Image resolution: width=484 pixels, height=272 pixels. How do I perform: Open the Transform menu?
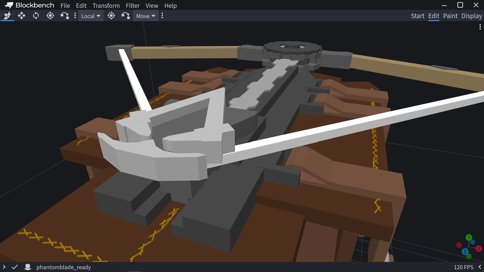pos(106,6)
